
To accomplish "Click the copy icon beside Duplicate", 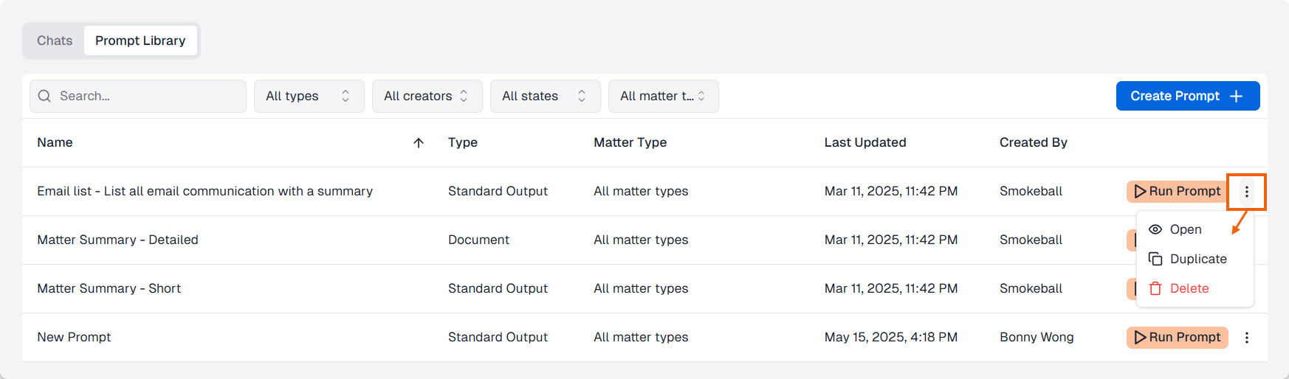I will [1155, 259].
